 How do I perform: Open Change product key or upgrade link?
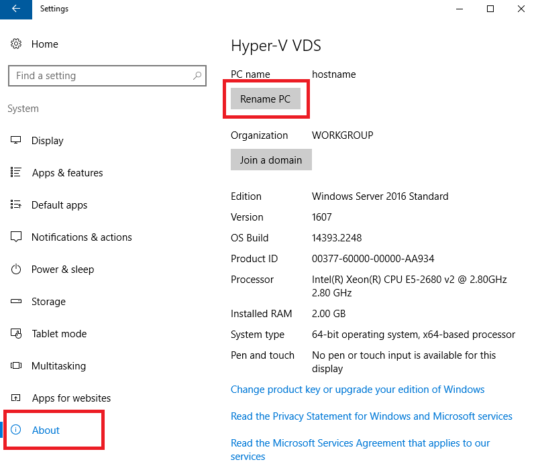tap(358, 390)
